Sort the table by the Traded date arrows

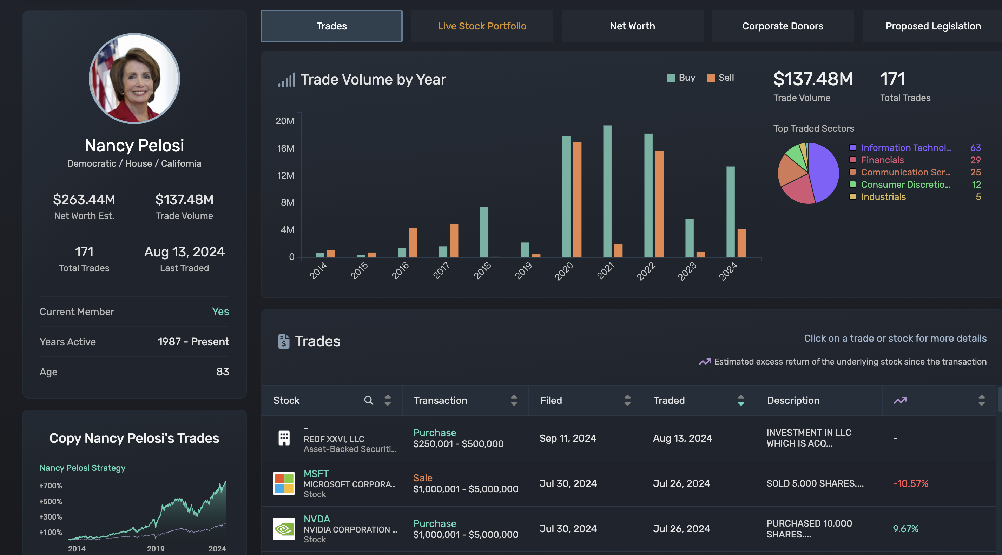coord(740,400)
